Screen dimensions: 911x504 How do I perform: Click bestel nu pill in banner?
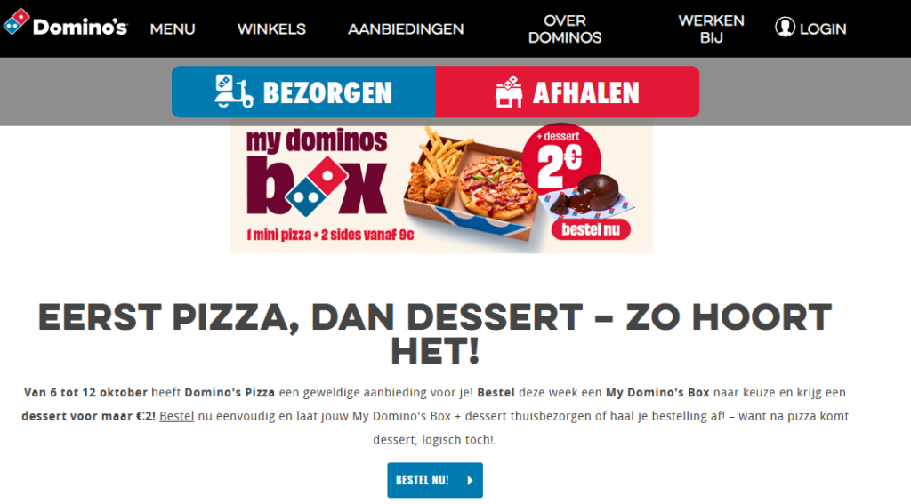(x=591, y=229)
